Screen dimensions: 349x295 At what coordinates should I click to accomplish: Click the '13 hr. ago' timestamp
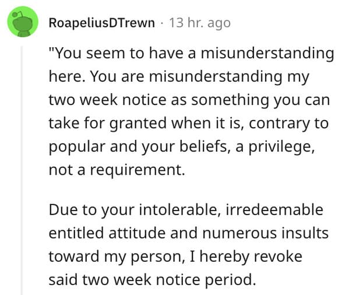200,23
